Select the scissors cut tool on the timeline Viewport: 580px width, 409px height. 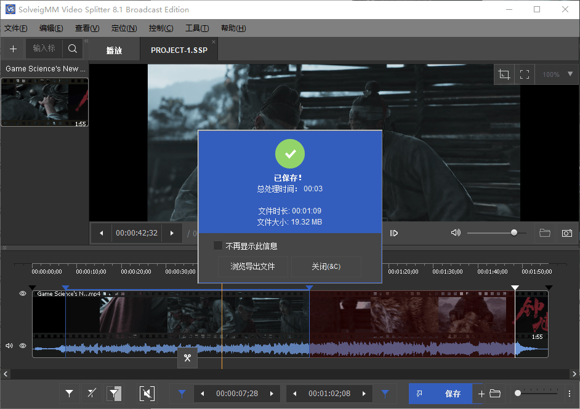[188, 358]
